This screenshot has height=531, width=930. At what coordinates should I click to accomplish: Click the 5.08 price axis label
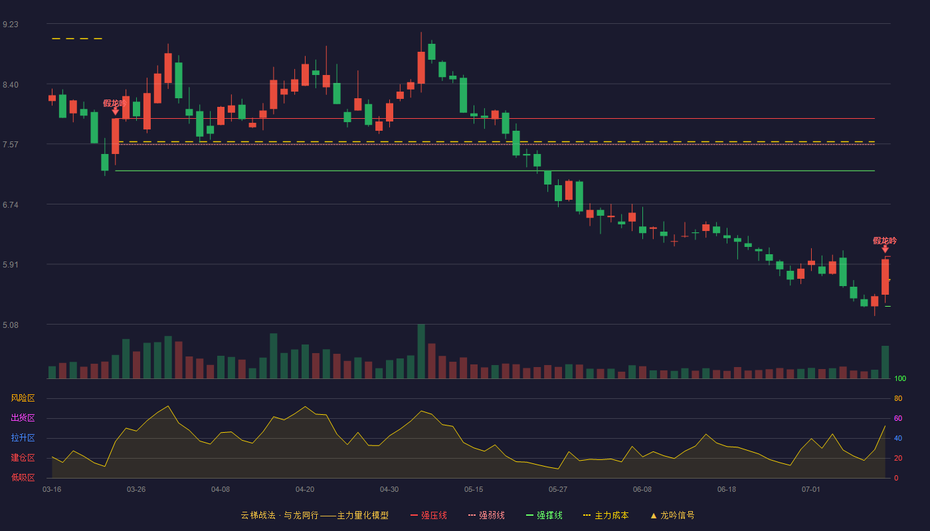coord(11,325)
